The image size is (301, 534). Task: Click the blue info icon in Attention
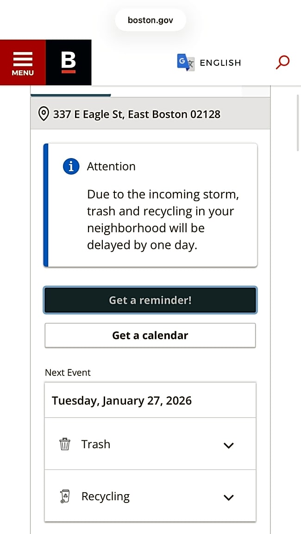click(x=71, y=166)
